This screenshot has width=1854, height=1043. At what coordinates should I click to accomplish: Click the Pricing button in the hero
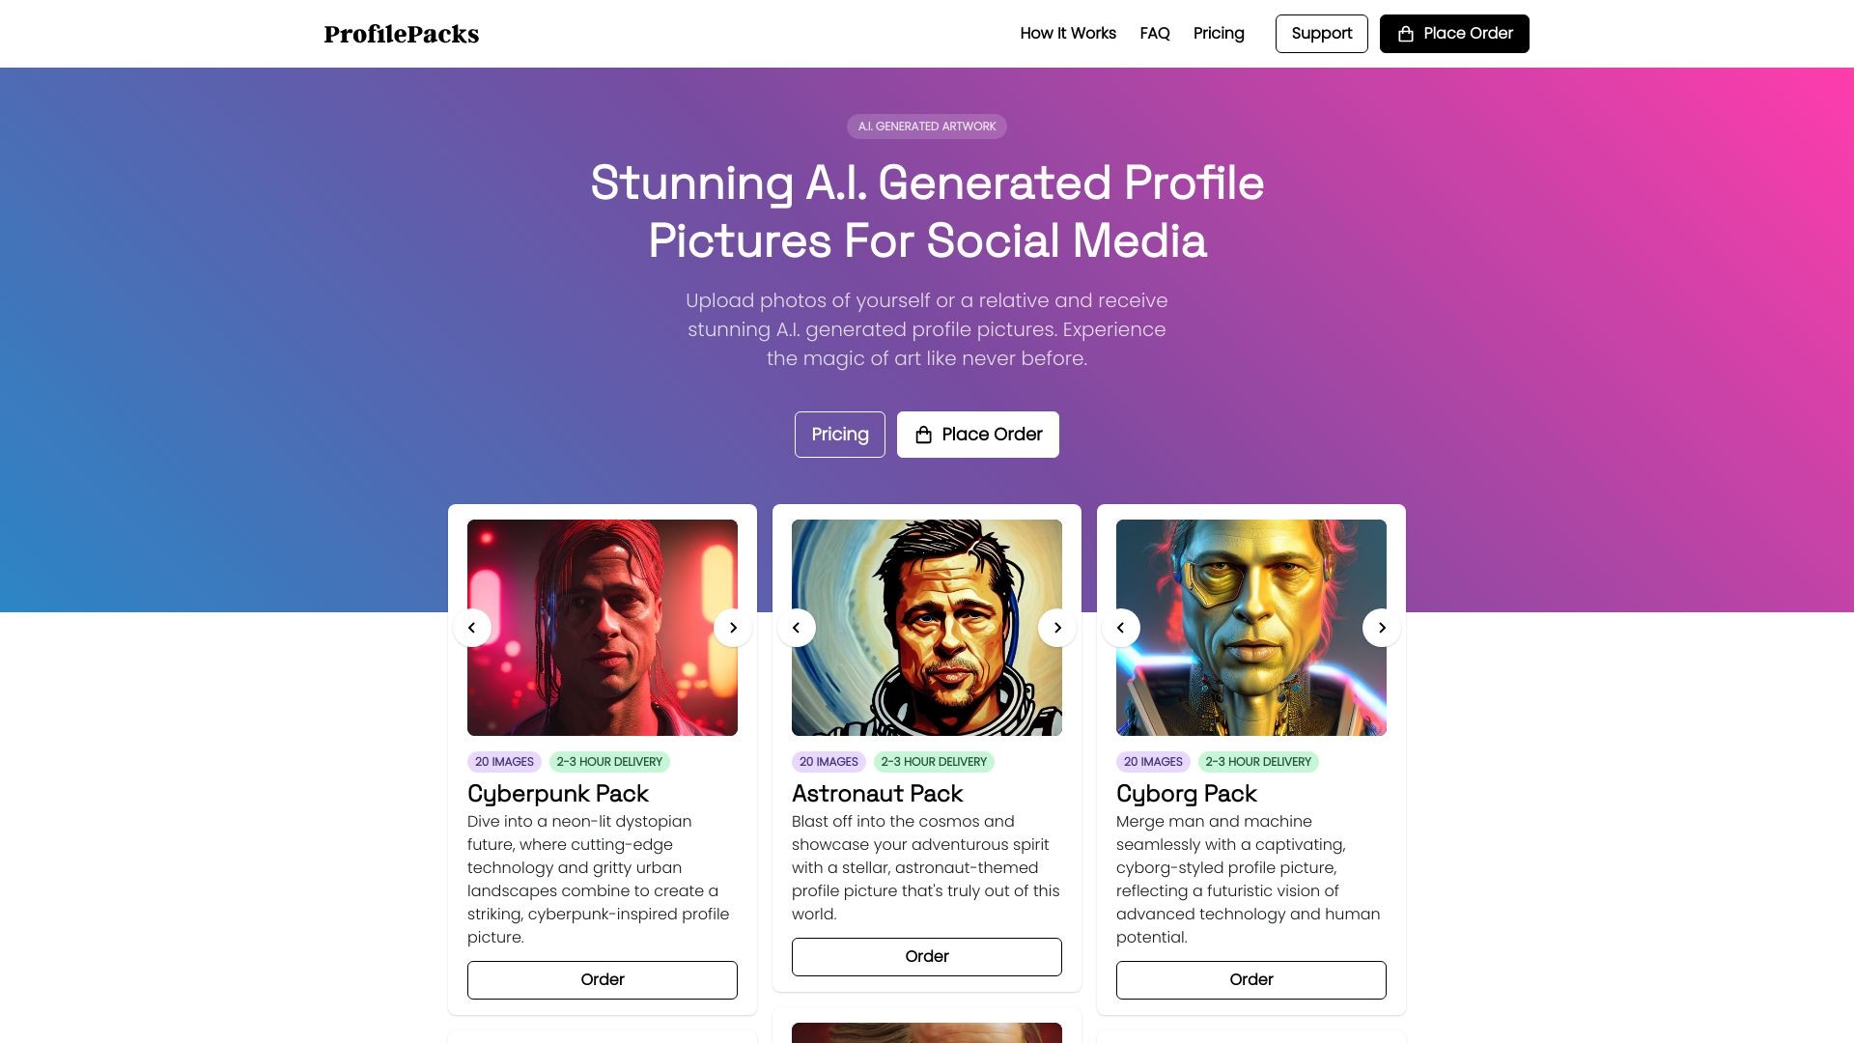point(839,434)
